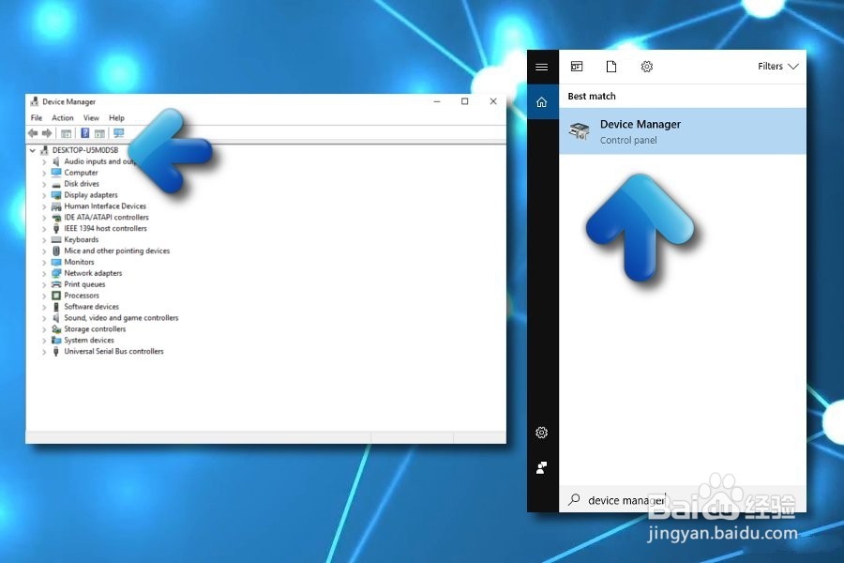Select the Print queues printer icon
This screenshot has width=844, height=563.
tap(56, 284)
